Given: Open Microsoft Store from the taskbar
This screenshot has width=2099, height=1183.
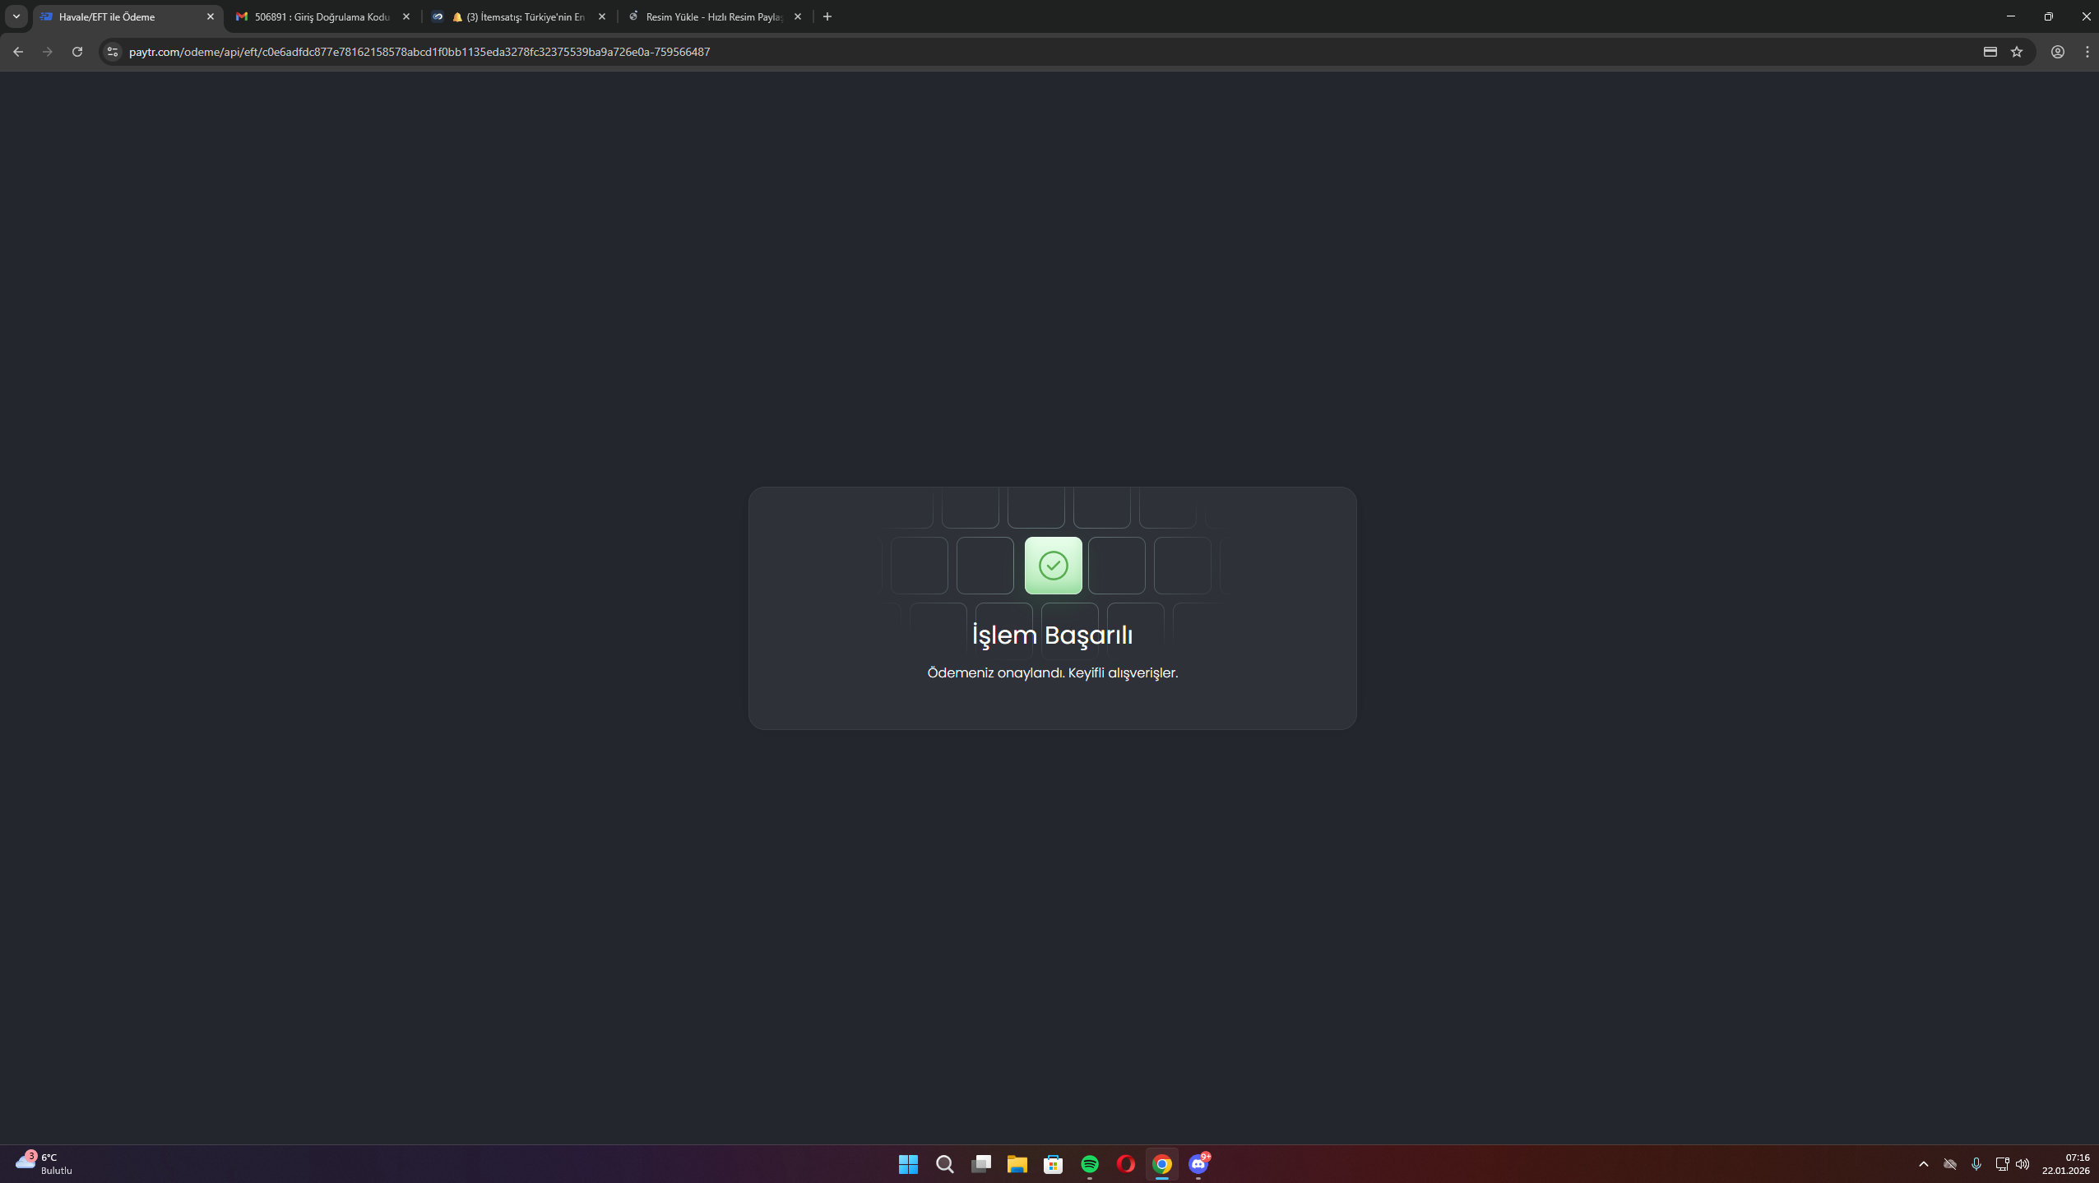Looking at the screenshot, I should [1053, 1164].
